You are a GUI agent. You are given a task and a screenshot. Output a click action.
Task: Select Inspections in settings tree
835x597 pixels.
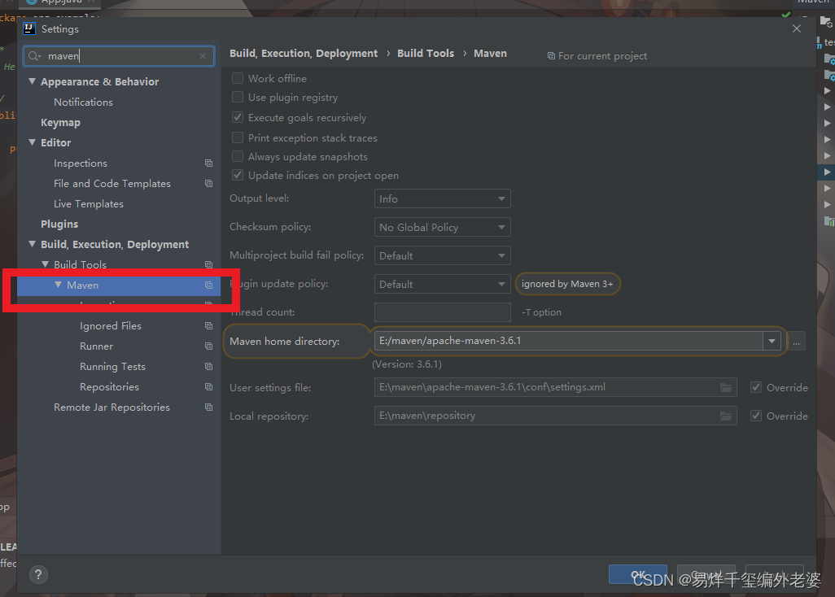click(81, 163)
